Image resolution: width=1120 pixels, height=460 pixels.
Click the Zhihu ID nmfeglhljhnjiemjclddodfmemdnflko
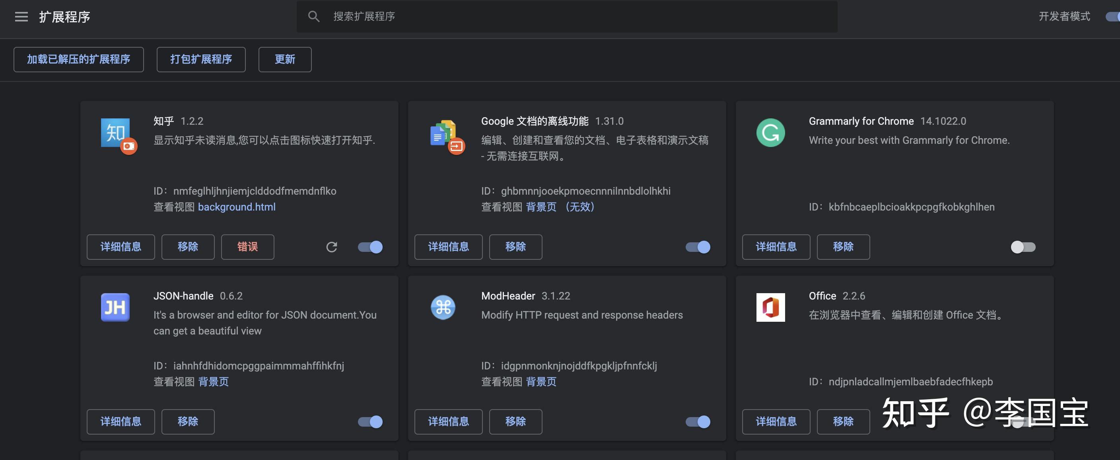(255, 191)
